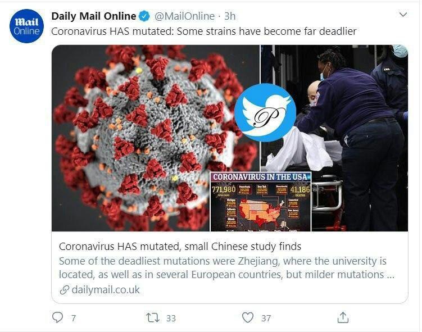Click the tweet text about strains becoming deadlier
The width and height of the screenshot is (422, 332).
tap(204, 31)
